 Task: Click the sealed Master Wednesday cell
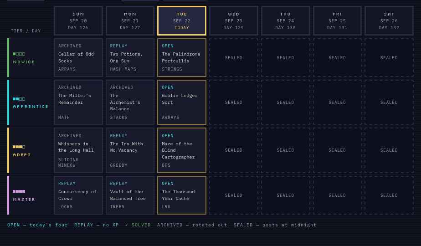(234, 195)
